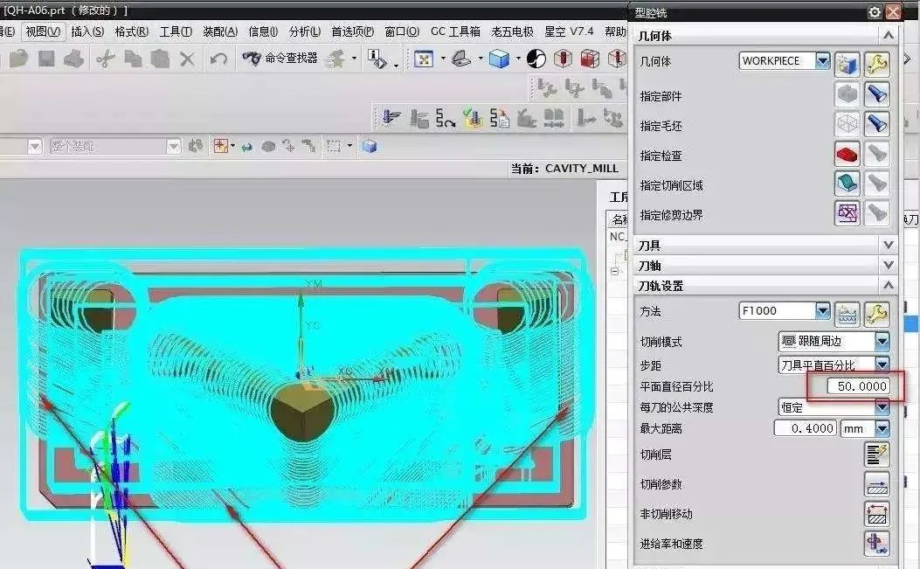
Task: Open Specify Cut Area (指定切削区域) icon
Action: coord(847,184)
